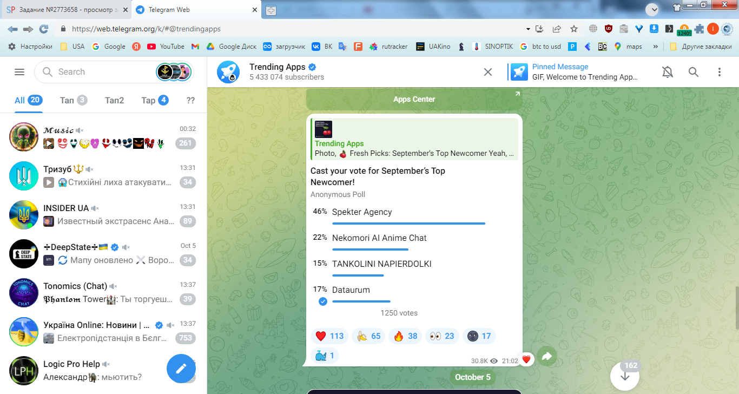Open the DeepState chat
Screen dimensions: 739x394
(x=103, y=253)
